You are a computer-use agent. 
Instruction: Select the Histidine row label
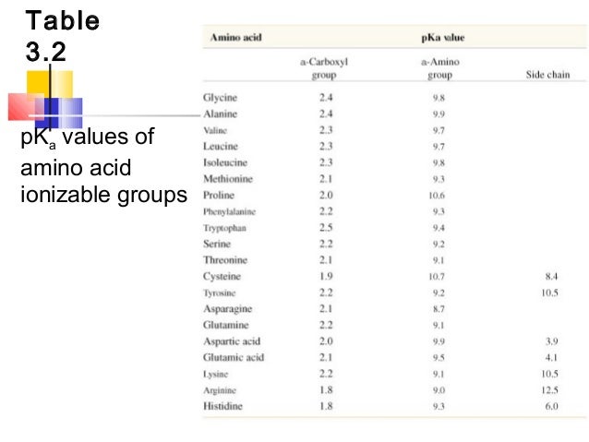click(224, 405)
